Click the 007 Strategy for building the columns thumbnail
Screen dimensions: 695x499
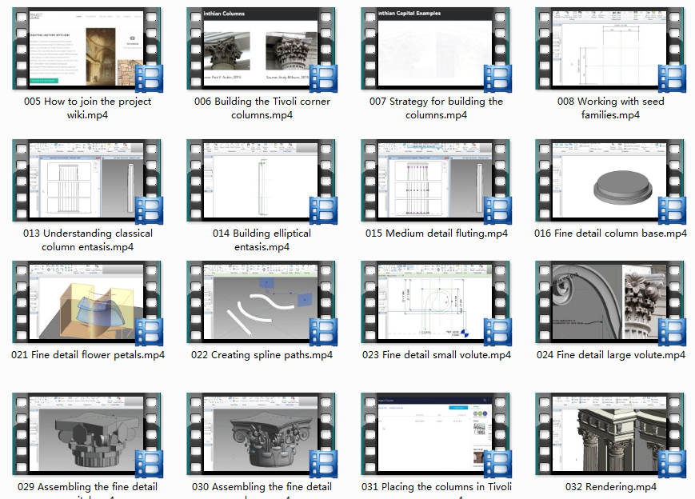click(436, 49)
